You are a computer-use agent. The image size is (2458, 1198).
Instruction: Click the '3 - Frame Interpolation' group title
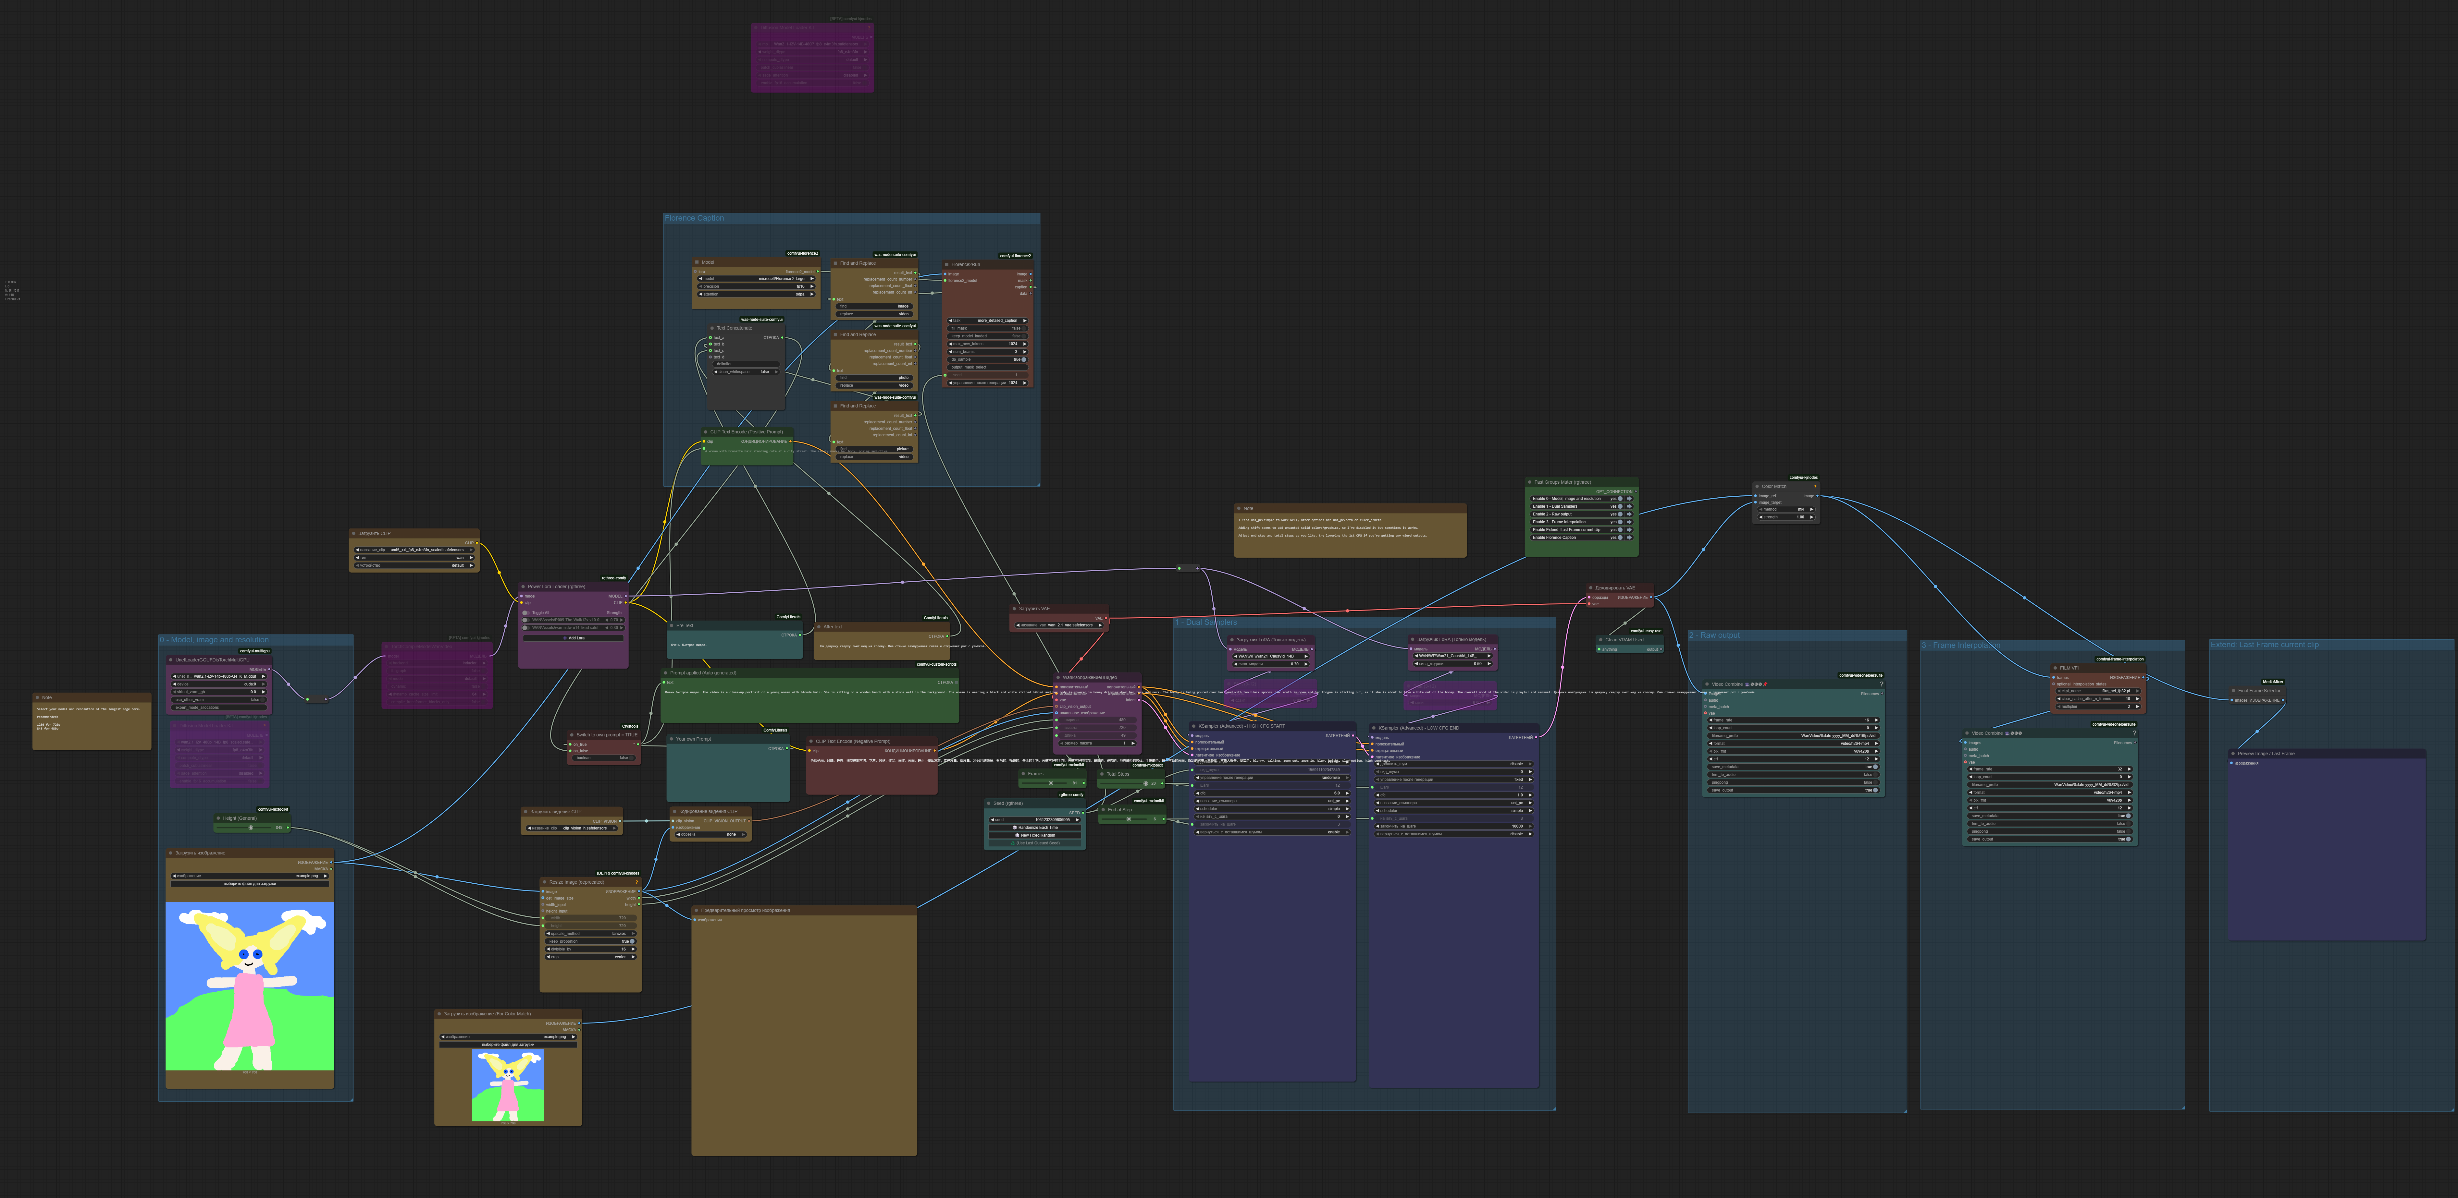(1961, 646)
